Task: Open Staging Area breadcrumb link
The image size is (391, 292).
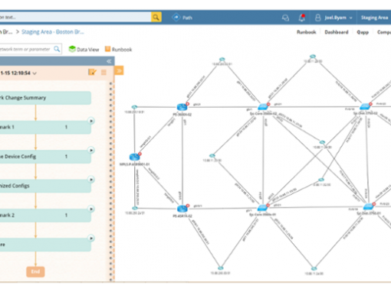Action: click(53, 32)
